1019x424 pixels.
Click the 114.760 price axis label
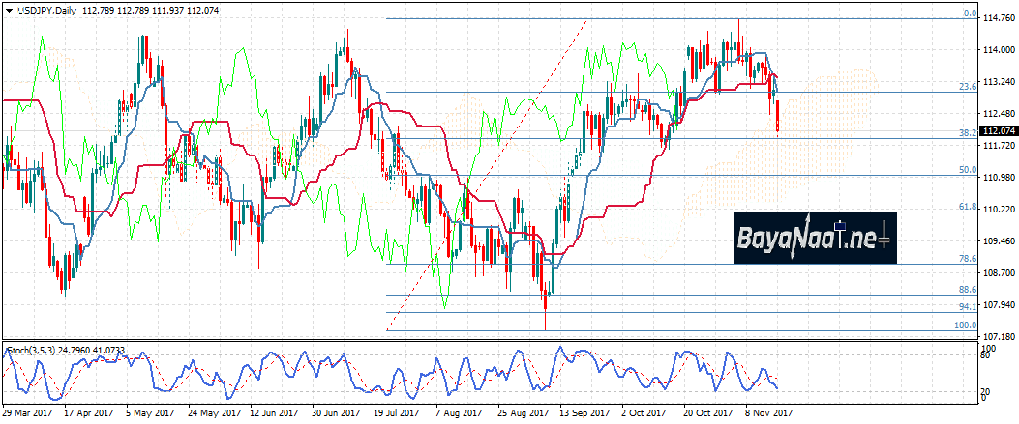(998, 17)
